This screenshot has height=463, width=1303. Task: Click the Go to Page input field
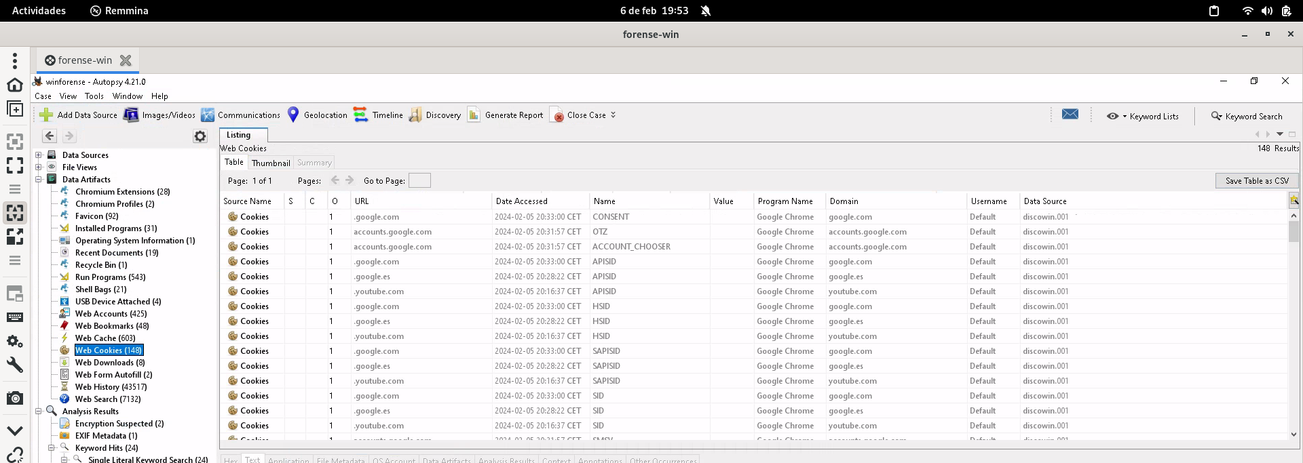tap(419, 180)
